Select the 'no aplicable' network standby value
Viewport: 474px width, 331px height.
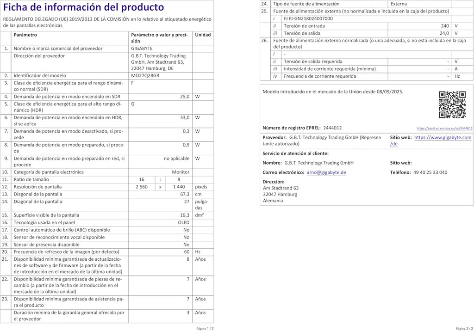pyautogui.click(x=176, y=158)
